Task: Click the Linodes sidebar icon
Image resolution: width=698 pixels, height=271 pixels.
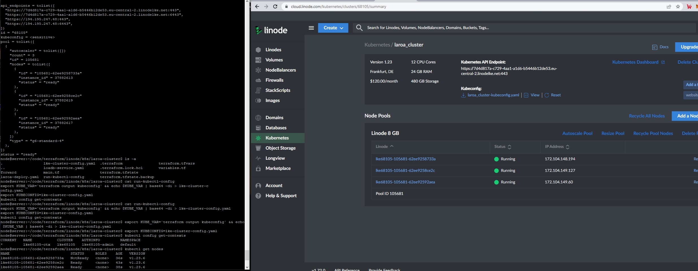Action: (x=258, y=50)
